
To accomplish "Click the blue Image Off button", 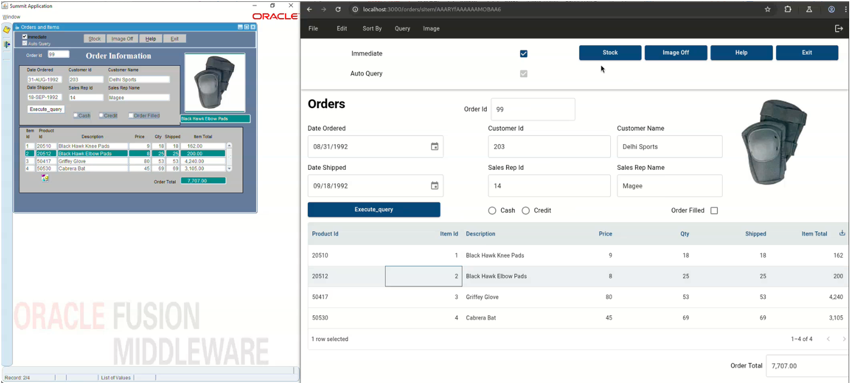I will 676,53.
